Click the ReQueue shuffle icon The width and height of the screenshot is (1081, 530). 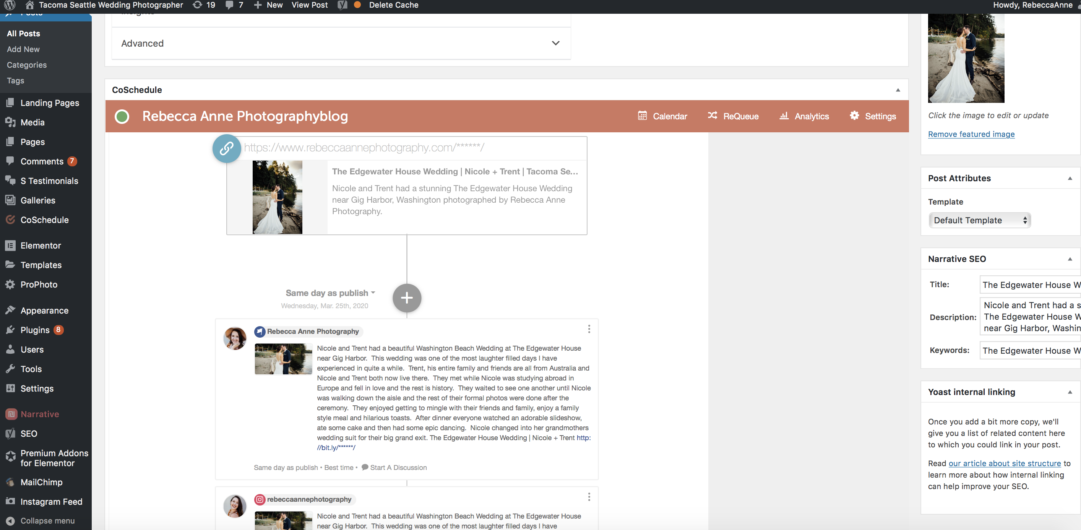[x=712, y=115]
